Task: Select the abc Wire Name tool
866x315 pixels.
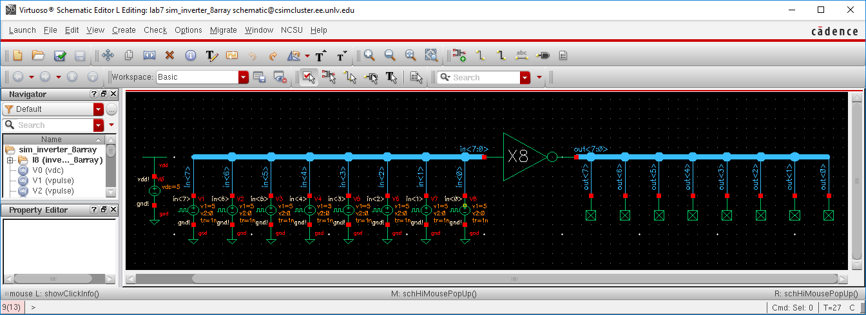Action: click(x=523, y=56)
